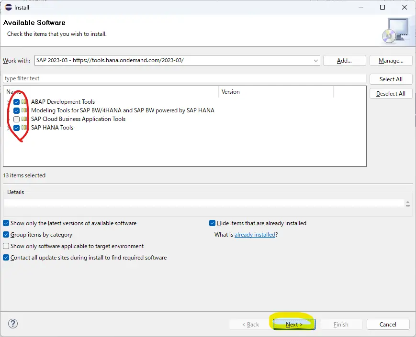
Task: Click the type filter text field
Action: coord(185,78)
